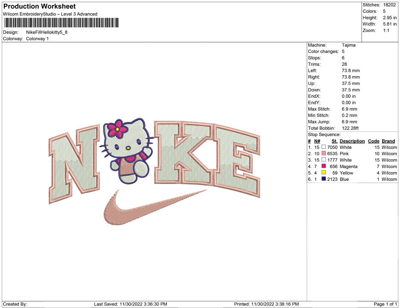Image resolution: width=400 pixels, height=308 pixels.
Task: Click the Wilcom EmbroideryStudio subtitle
Action: pyautogui.click(x=50, y=14)
